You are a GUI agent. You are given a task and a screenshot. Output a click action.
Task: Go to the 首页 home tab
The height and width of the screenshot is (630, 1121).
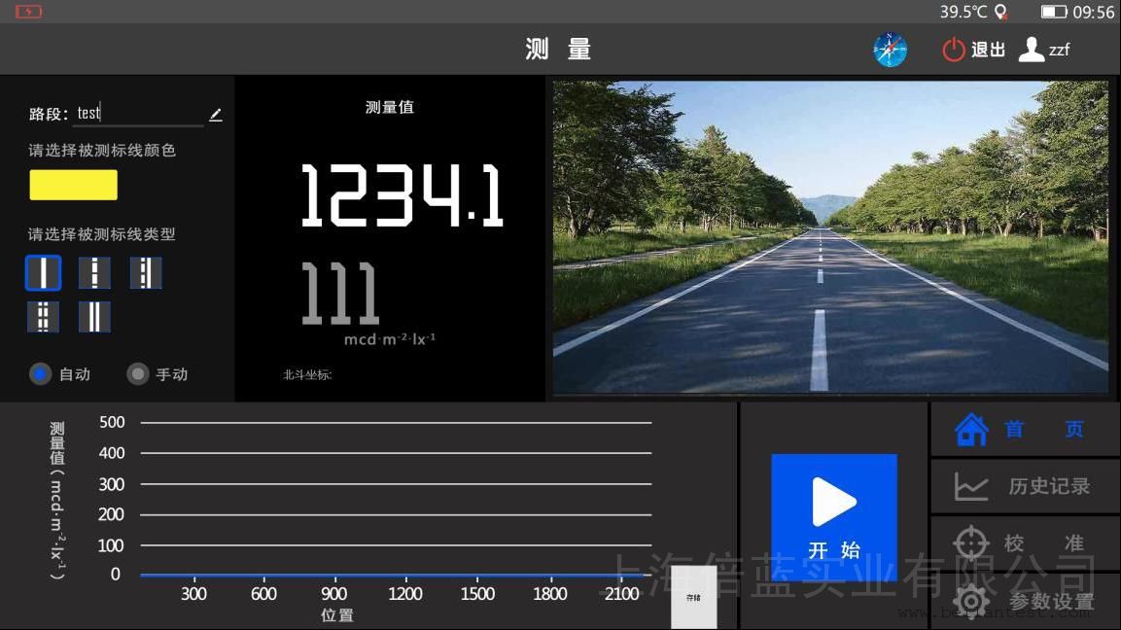tap(1025, 430)
